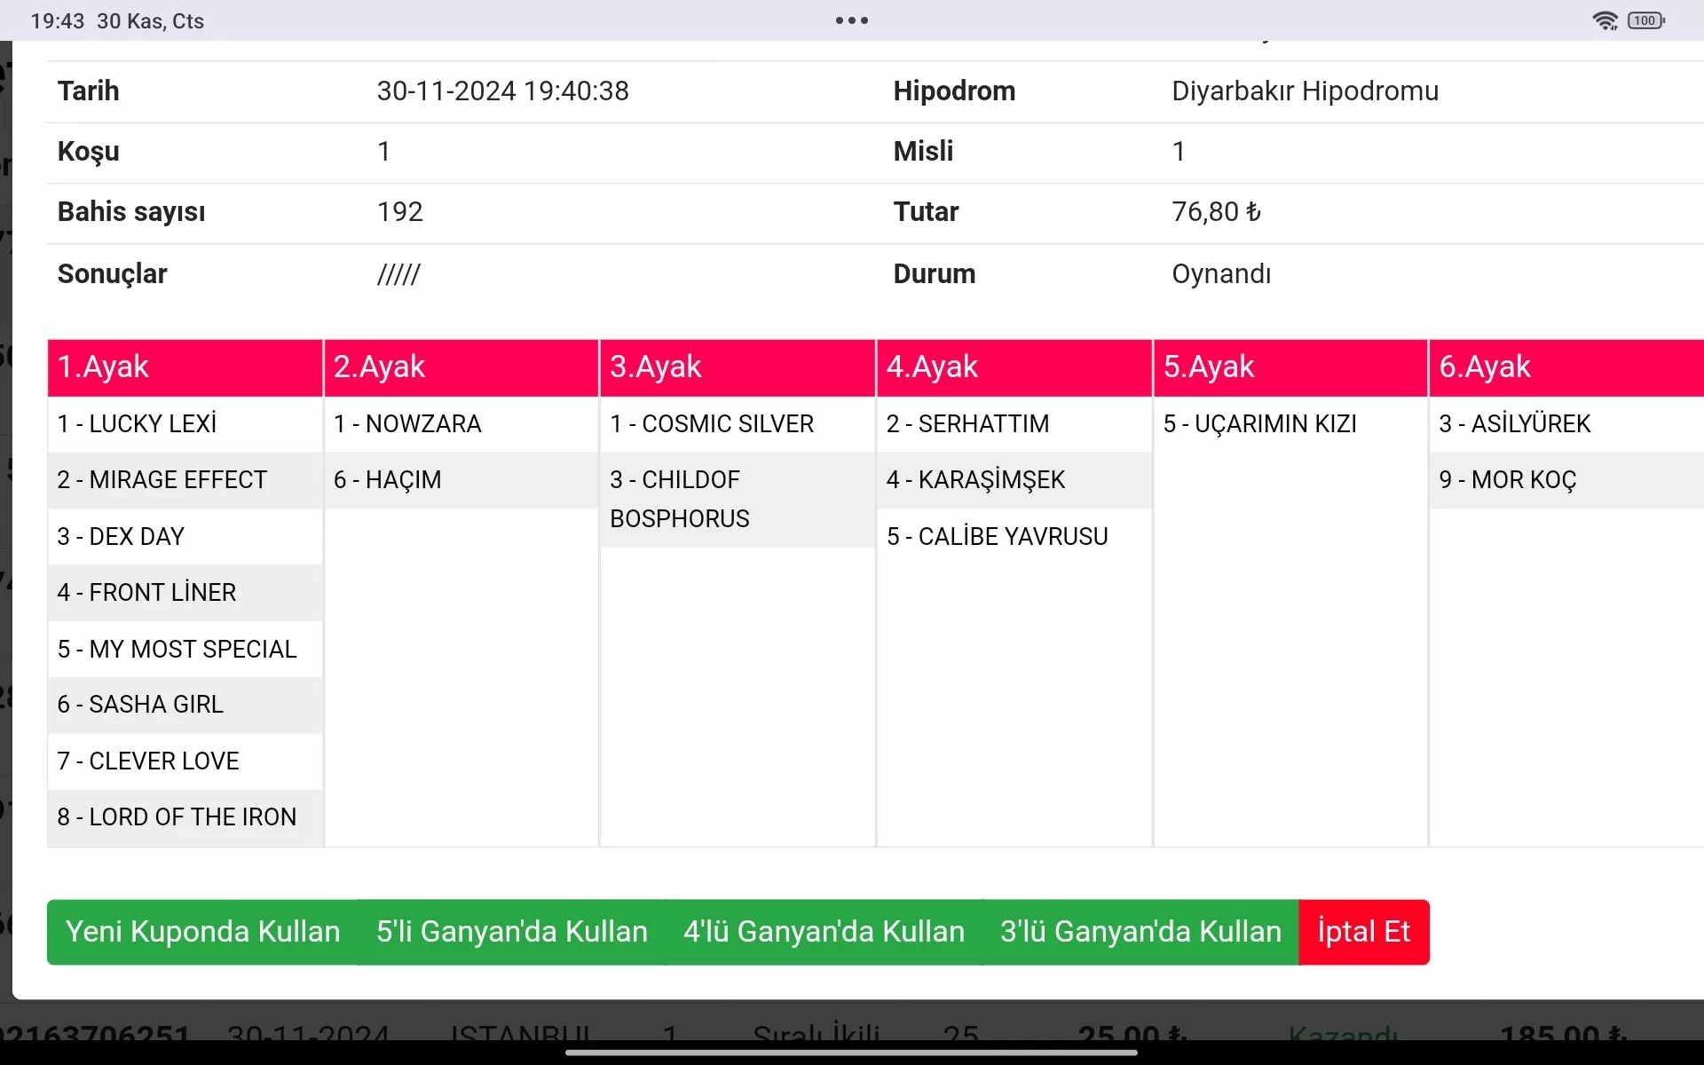Tap the battery indicator icon
The width and height of the screenshot is (1704, 1065).
1646,20
